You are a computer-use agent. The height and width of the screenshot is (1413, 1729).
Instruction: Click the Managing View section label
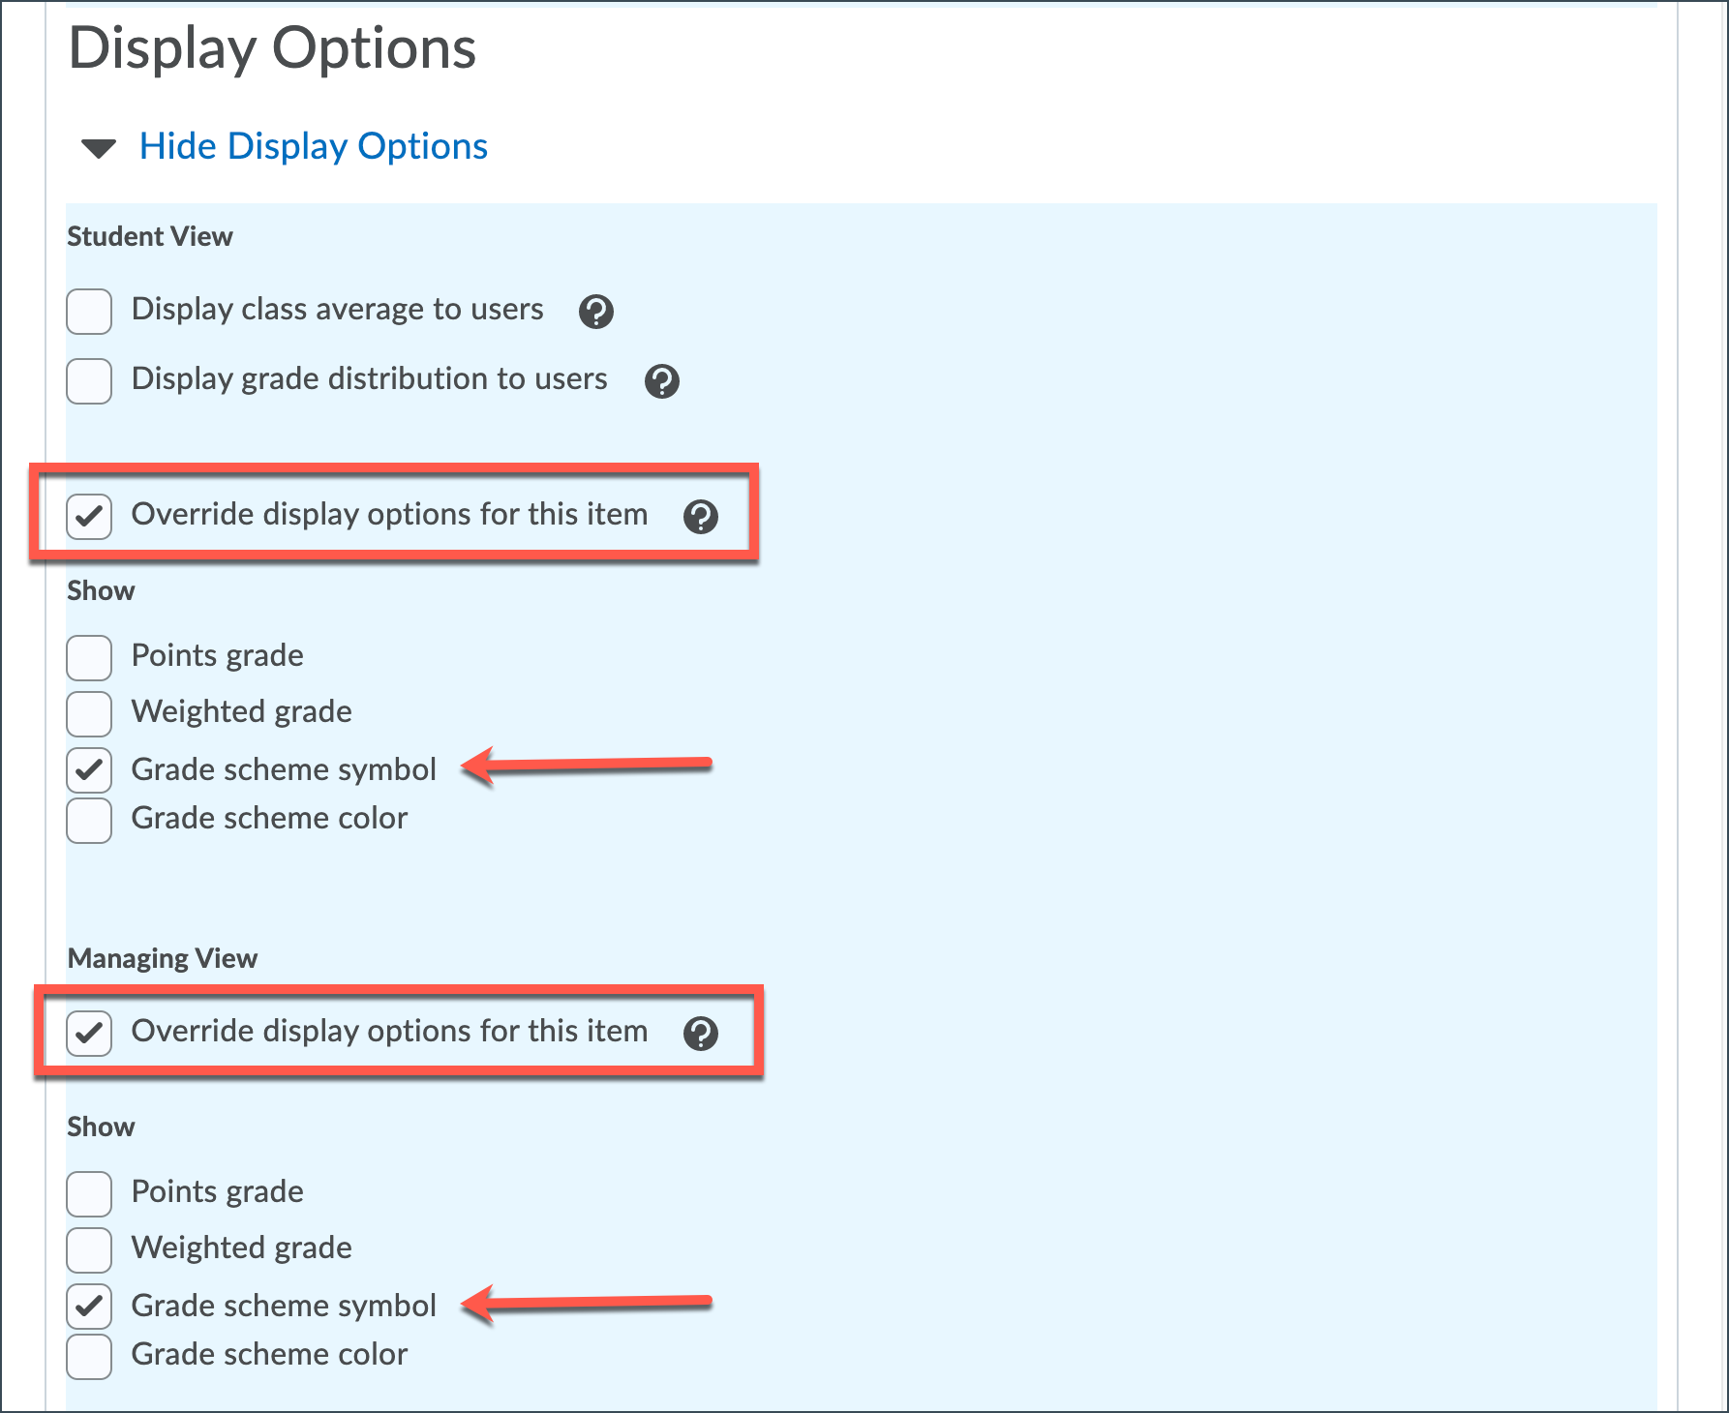pyautogui.click(x=162, y=958)
